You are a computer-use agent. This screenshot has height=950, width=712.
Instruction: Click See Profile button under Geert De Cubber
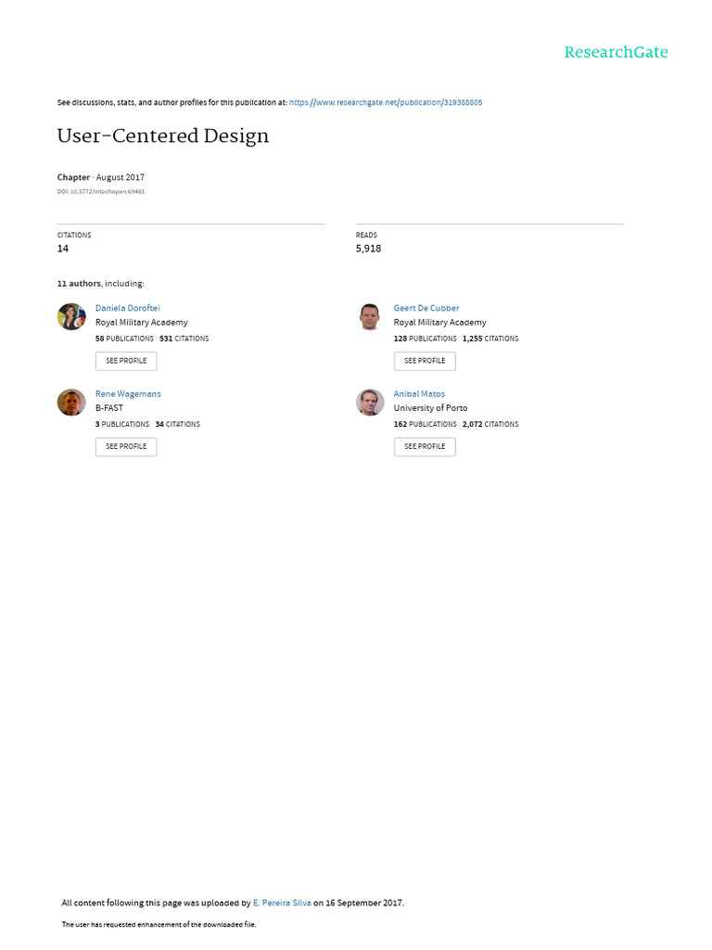(x=425, y=361)
